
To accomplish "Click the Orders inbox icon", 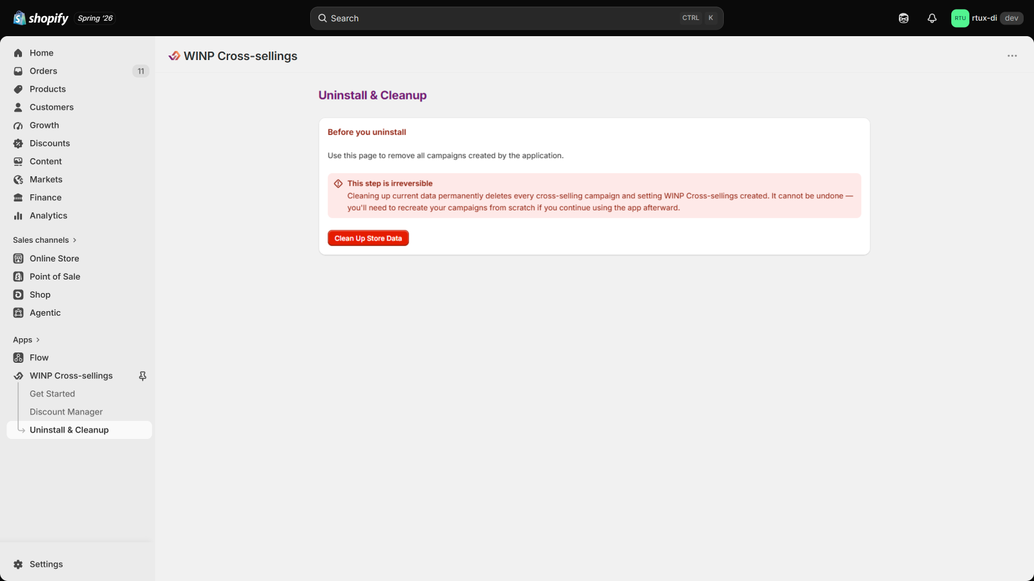I will click(x=18, y=71).
